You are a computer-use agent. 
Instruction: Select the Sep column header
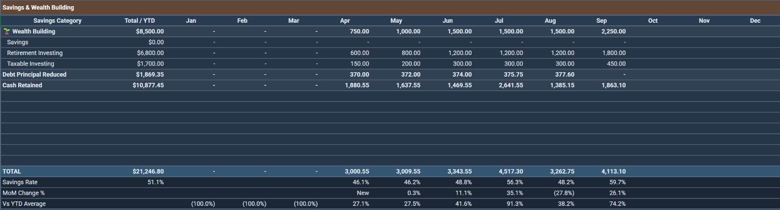click(x=602, y=21)
